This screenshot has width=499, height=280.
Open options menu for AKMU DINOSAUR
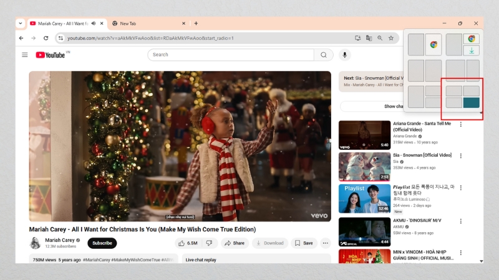pos(461,221)
